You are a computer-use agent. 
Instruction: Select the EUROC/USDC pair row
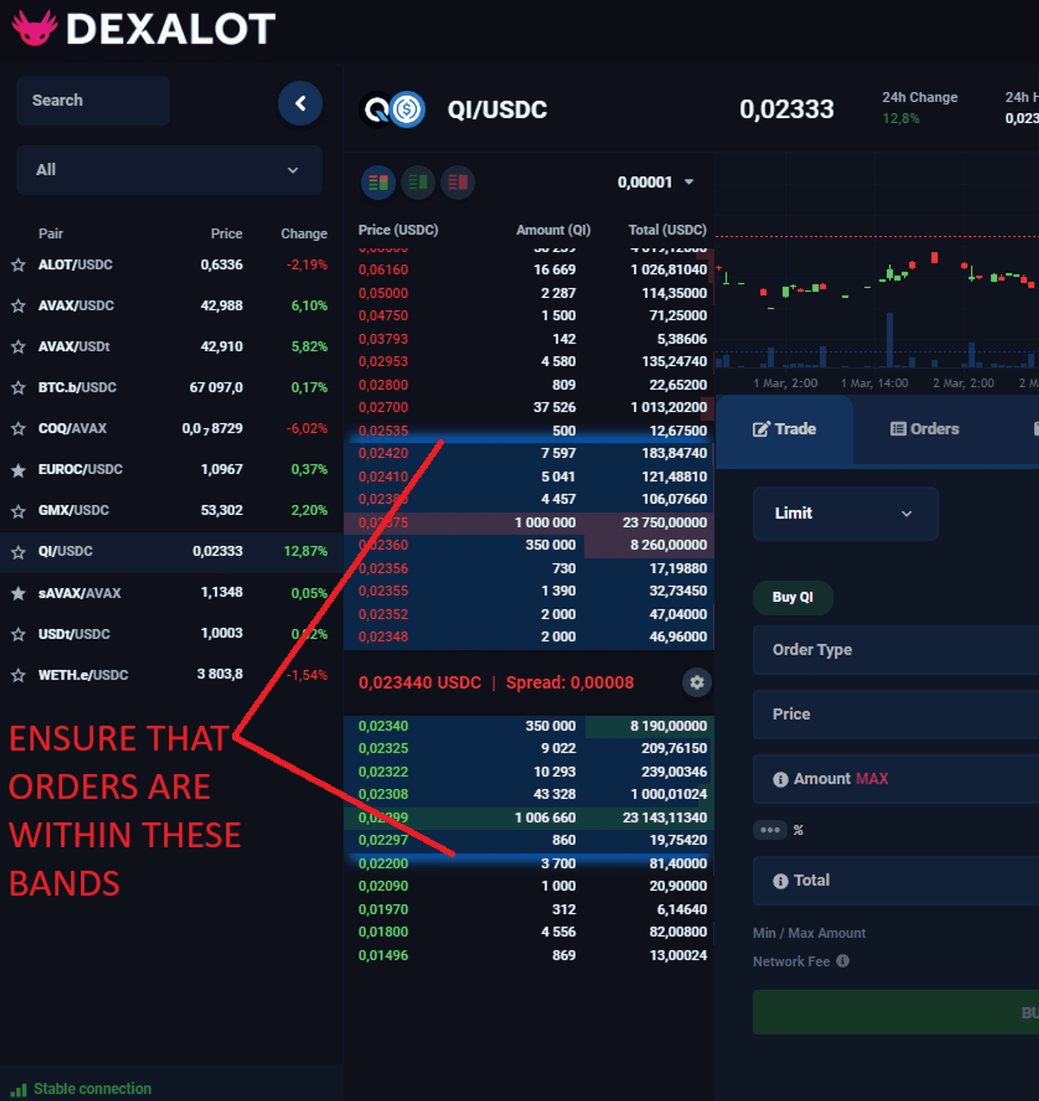[171, 469]
